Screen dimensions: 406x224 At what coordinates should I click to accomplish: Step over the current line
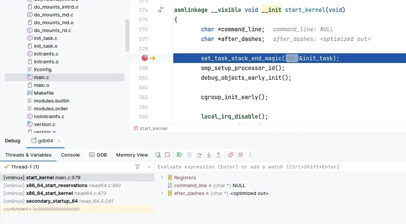coord(199,155)
